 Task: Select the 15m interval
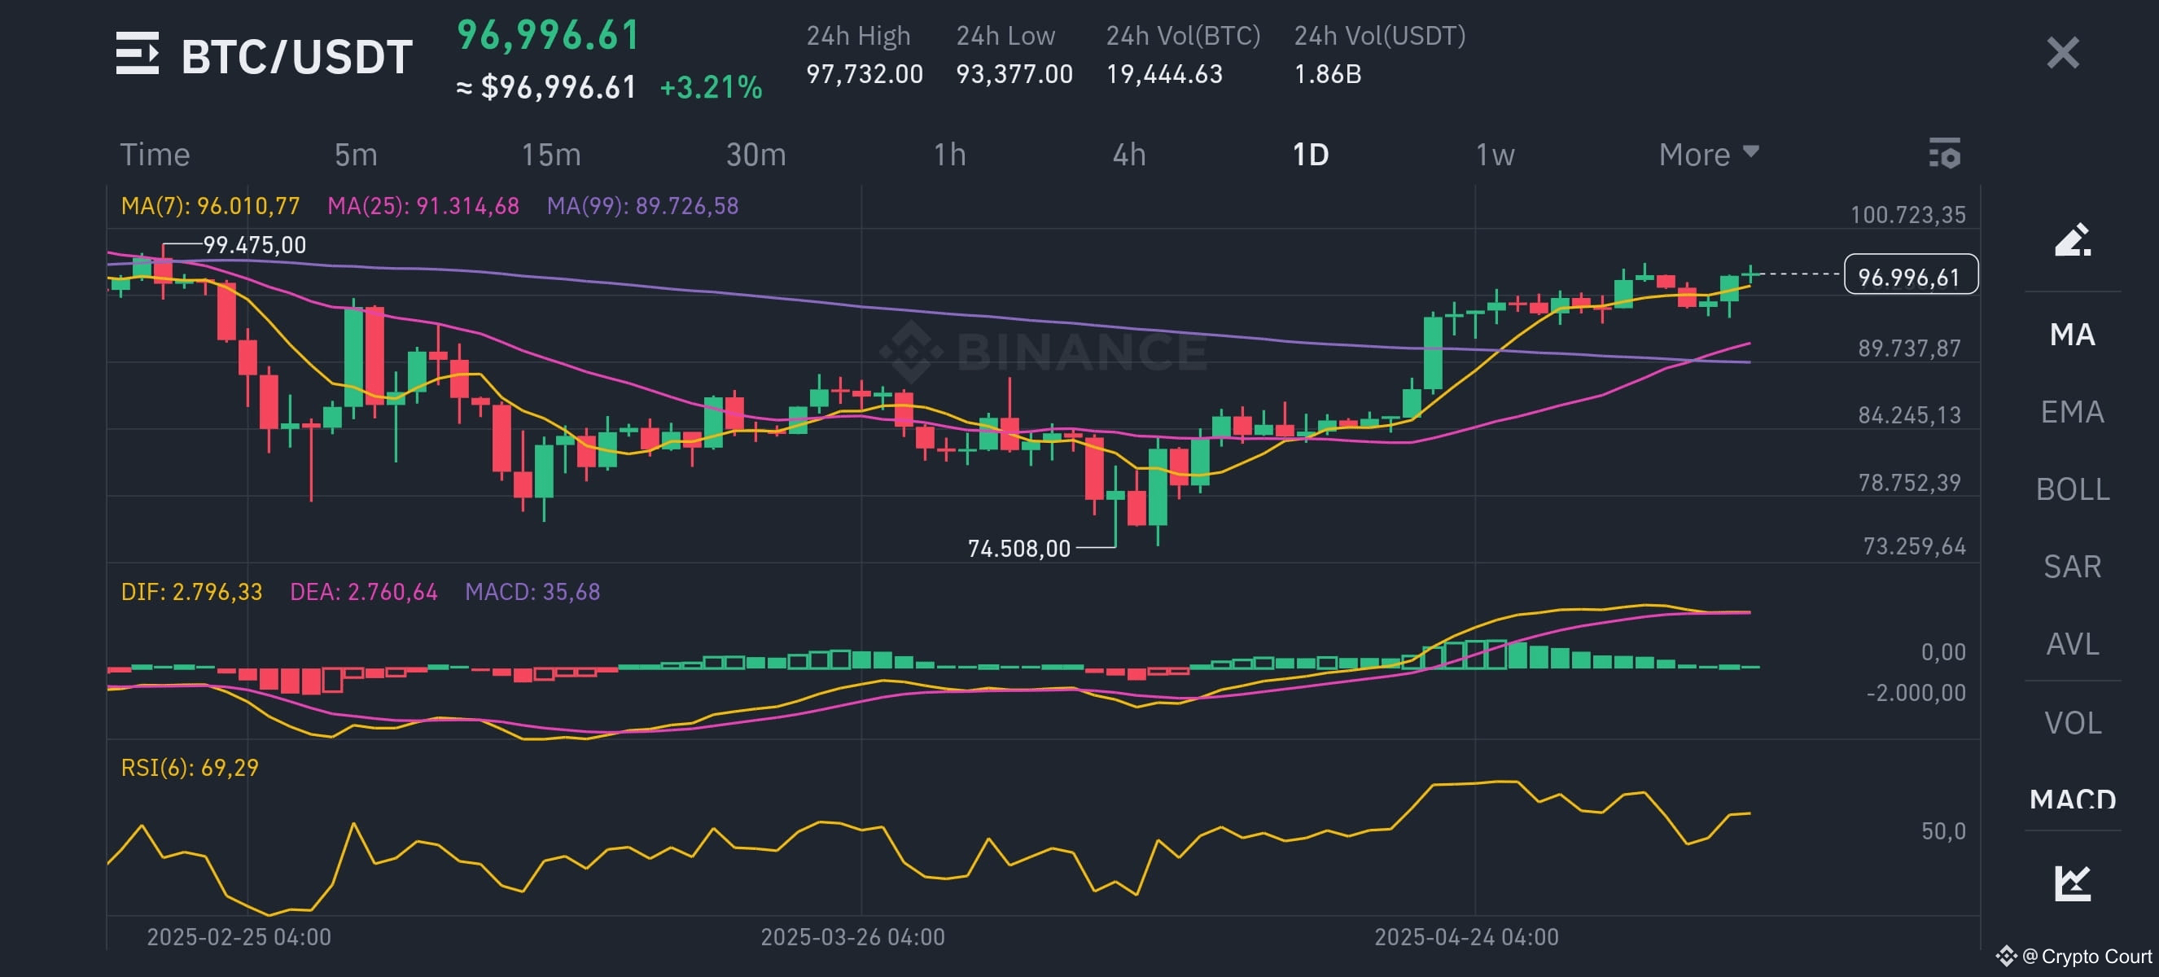tap(551, 155)
